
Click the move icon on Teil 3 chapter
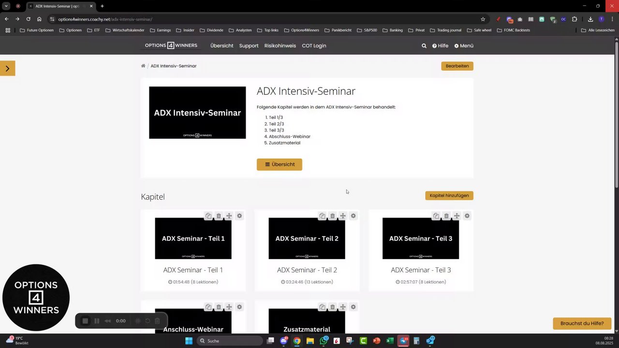pos(457,216)
